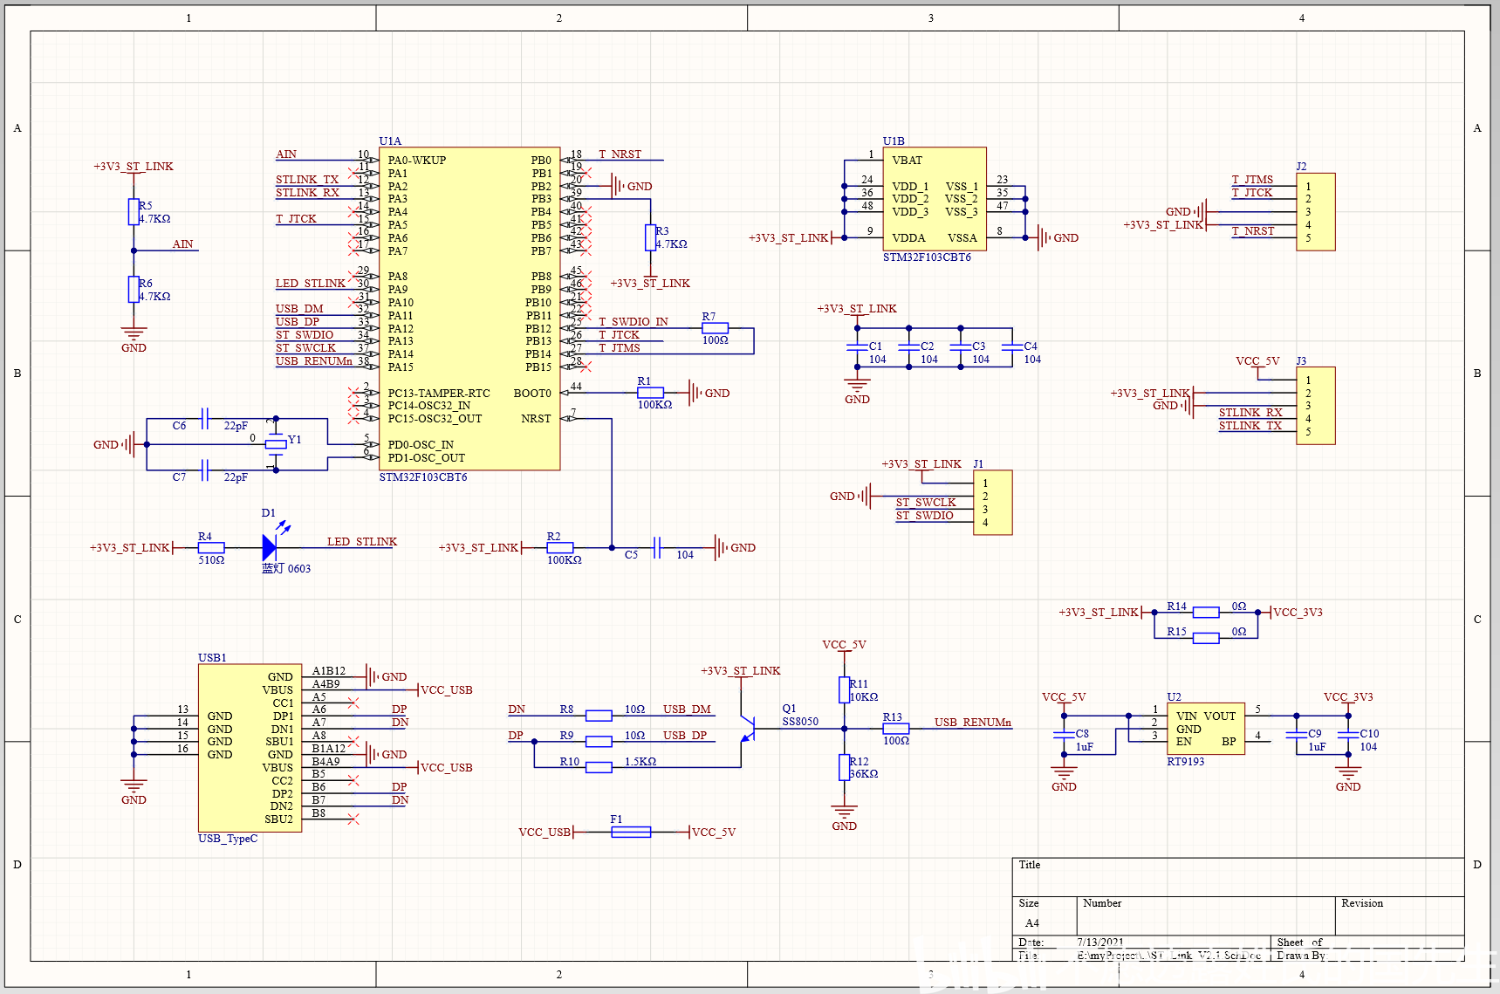Image resolution: width=1500 pixels, height=994 pixels.
Task: Click resistor R1 on BOOT0 line
Action: [x=650, y=393]
